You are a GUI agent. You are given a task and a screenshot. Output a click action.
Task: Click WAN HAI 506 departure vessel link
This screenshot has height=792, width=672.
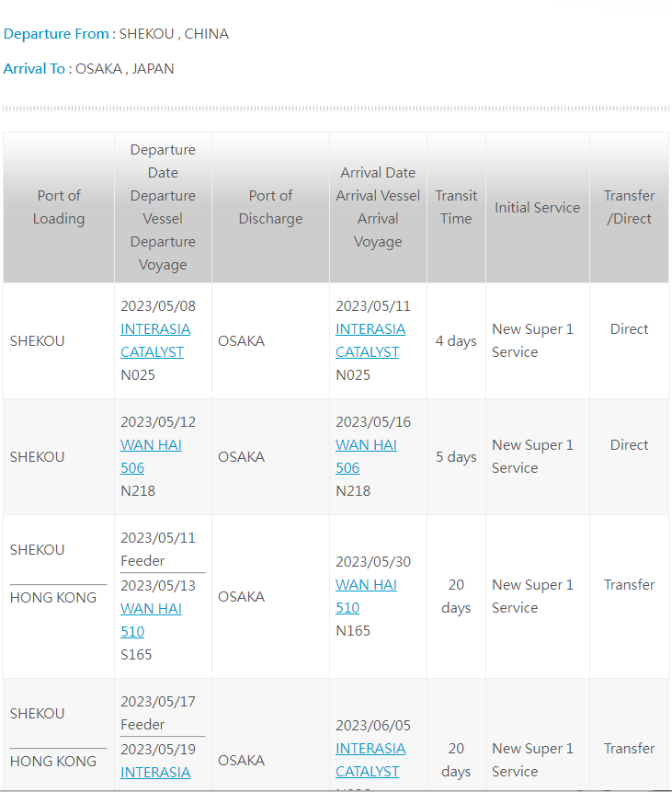[151, 456]
